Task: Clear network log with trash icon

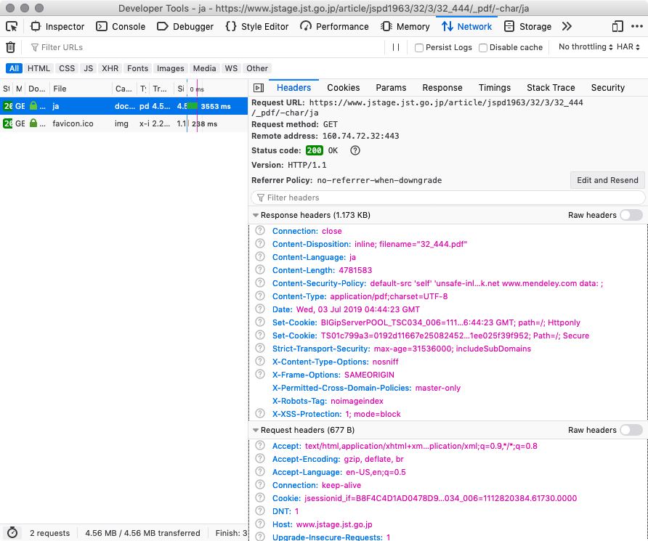Action: click(x=11, y=47)
